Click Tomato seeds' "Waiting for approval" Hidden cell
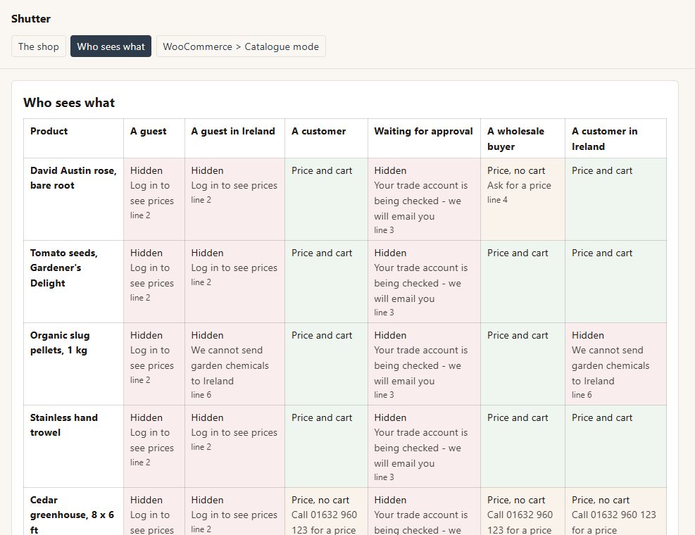Screen dimensions: 695x535 pyautogui.click(x=424, y=282)
